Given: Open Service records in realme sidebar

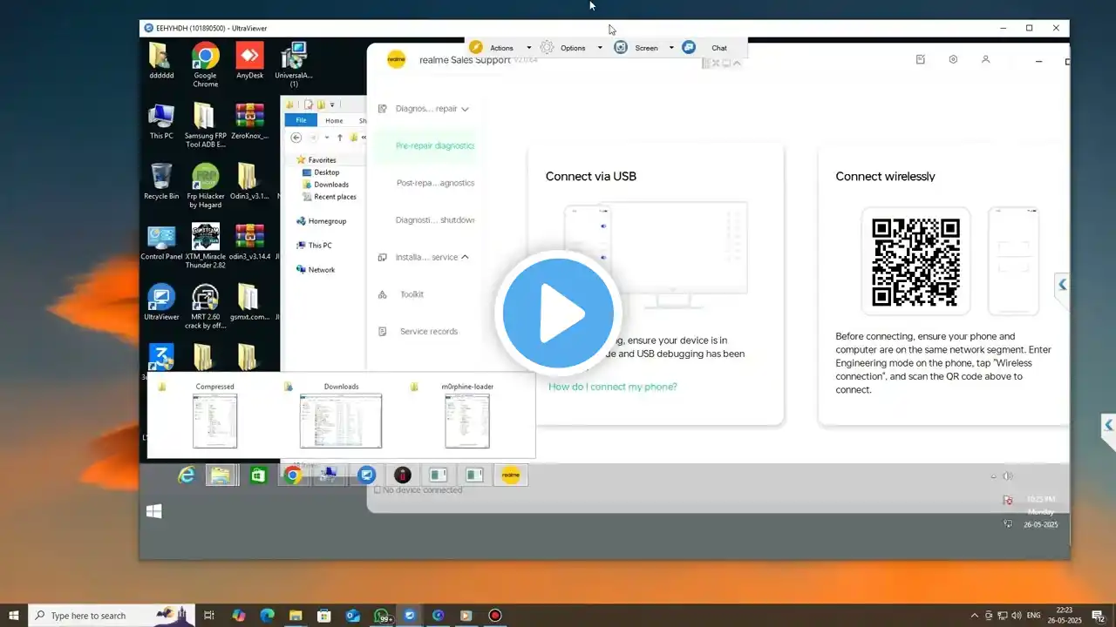Looking at the screenshot, I should 428,331.
